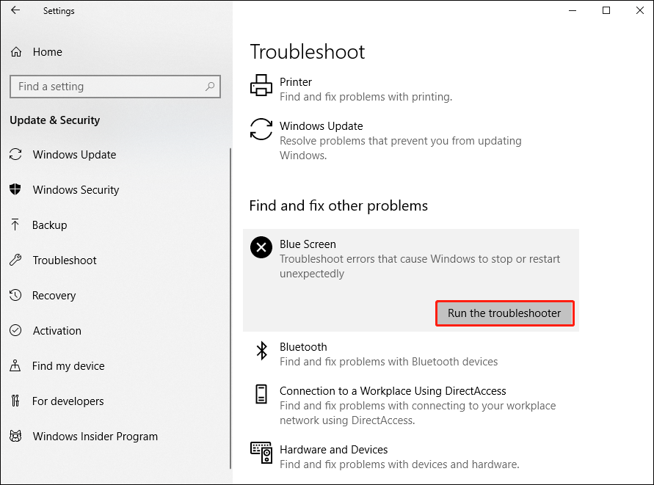654x485 pixels.
Task: Expand Connection to a Workplace Using DirectAccess
Action: coord(411,405)
